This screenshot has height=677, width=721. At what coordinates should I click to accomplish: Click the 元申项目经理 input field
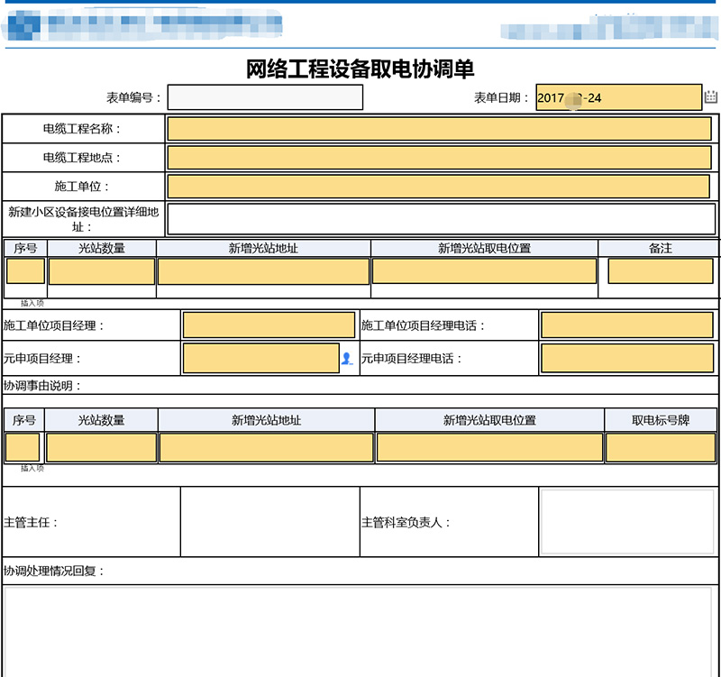pos(260,358)
